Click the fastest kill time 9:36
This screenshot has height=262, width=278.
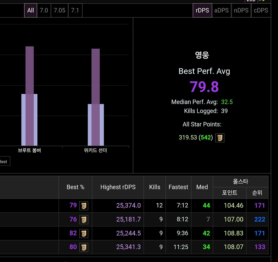click(x=182, y=233)
